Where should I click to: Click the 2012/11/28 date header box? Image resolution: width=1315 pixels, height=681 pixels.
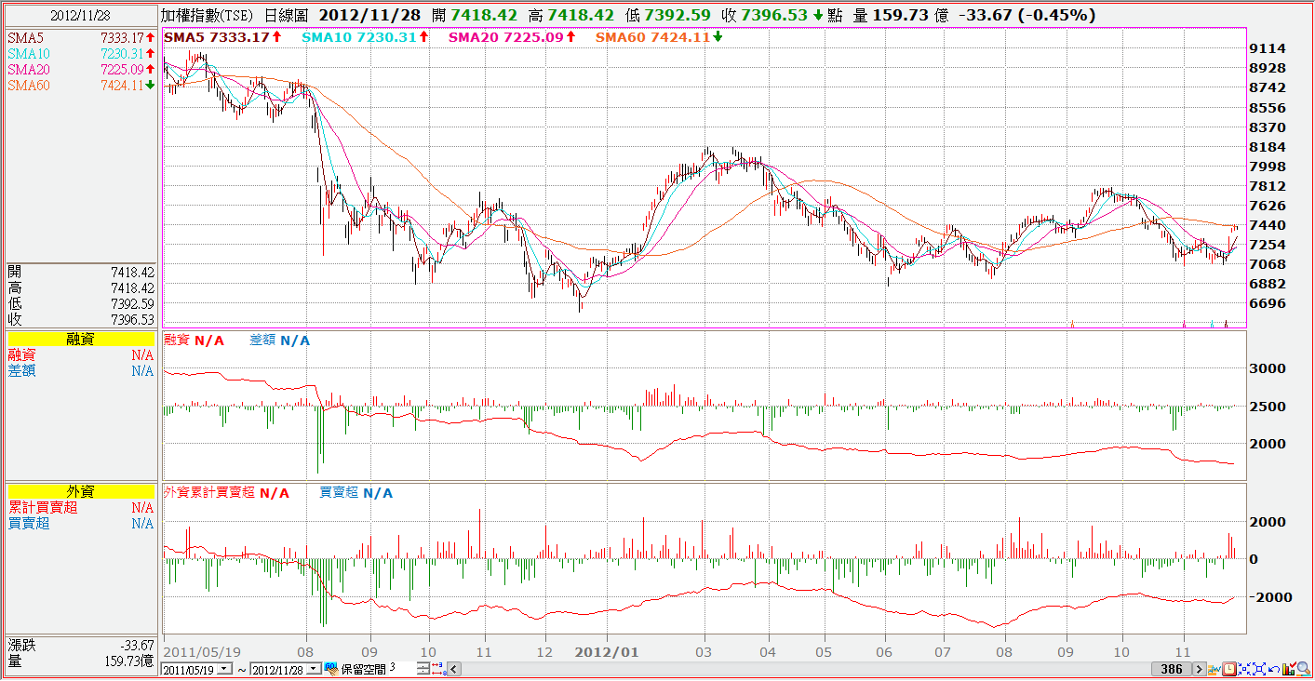(x=80, y=15)
